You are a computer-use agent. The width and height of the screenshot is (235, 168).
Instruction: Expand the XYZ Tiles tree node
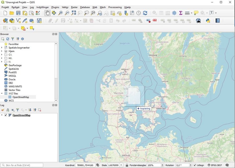pyautogui.click(x=2, y=94)
